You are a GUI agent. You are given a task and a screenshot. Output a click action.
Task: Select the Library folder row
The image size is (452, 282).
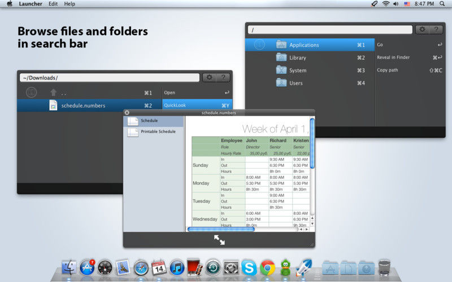310,58
